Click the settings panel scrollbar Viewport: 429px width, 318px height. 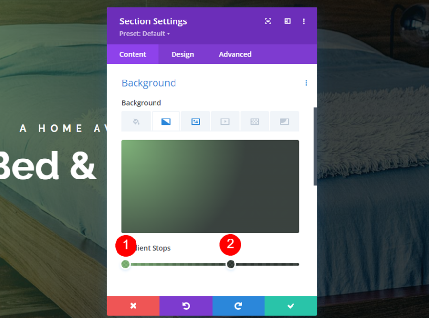(315, 146)
